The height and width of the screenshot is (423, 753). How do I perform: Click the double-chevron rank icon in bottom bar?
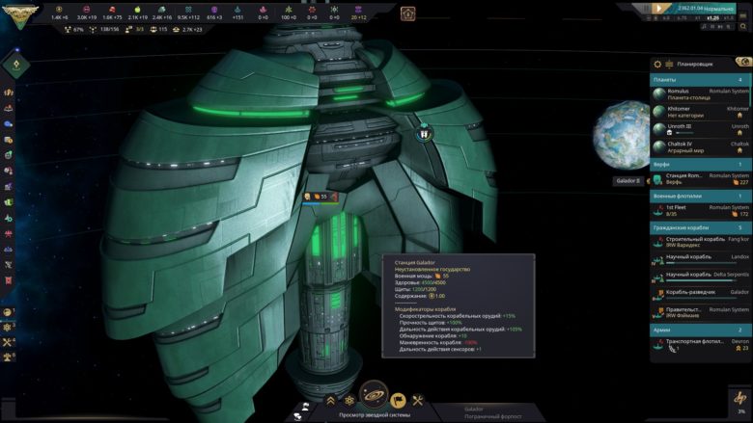[x=330, y=401]
